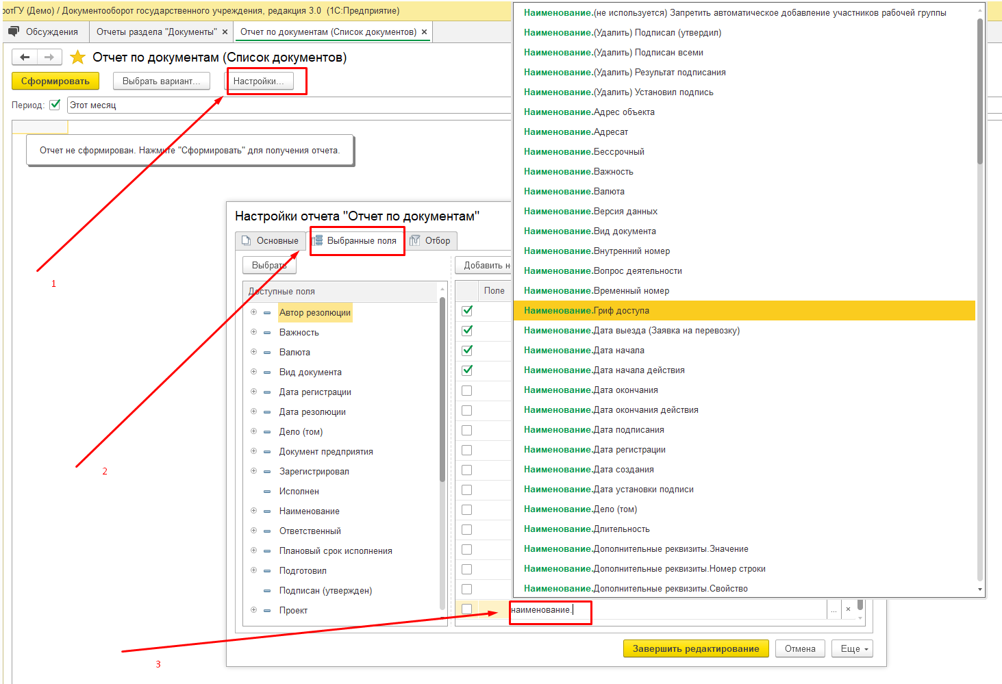Toggle the Период checkbox
Image resolution: width=1002 pixels, height=684 pixels.
(x=55, y=105)
